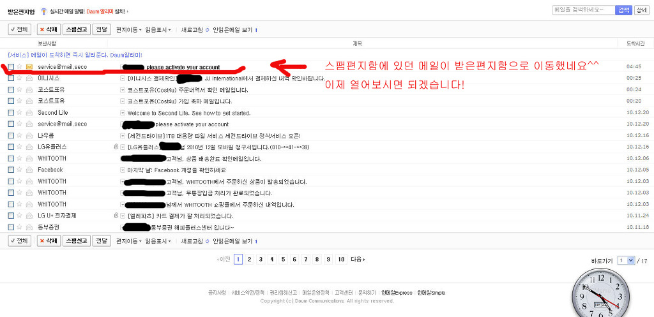
Task: Open the 상세 advanced search button
Action: tap(641, 10)
